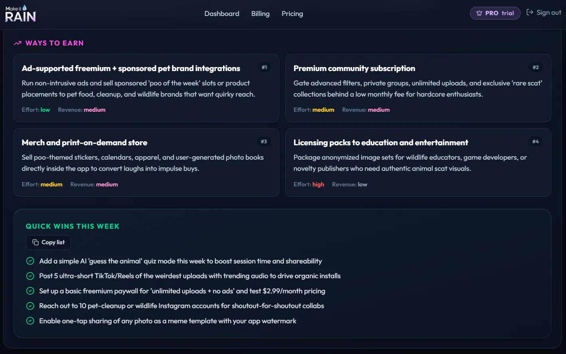Click the Make it Rain logo
566x354 pixels.
(x=20, y=14)
